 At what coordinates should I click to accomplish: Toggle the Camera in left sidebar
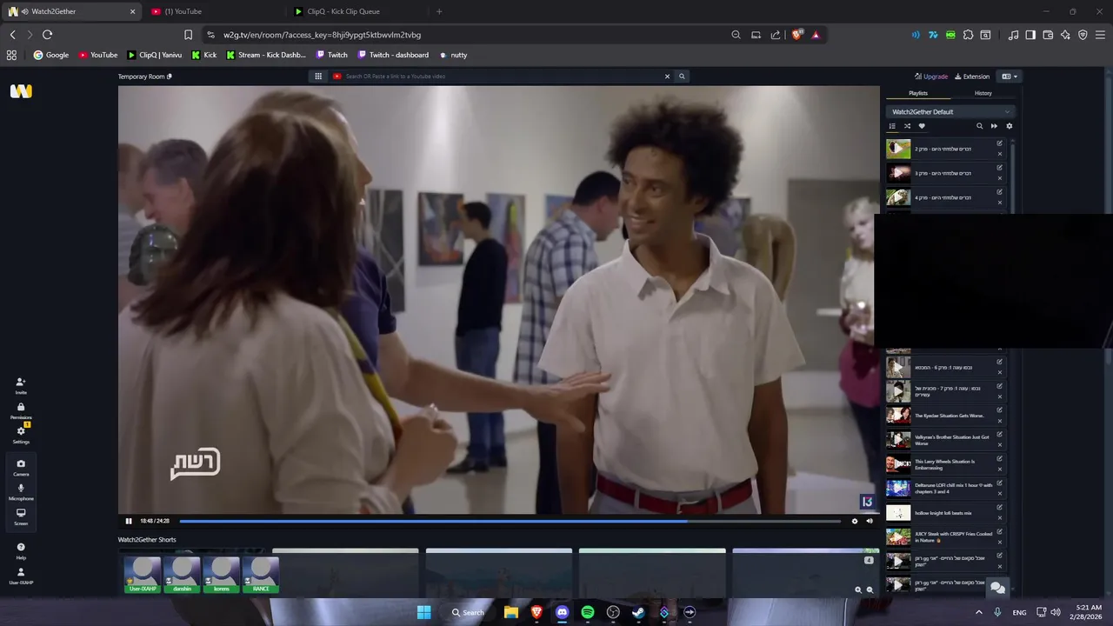(21, 467)
